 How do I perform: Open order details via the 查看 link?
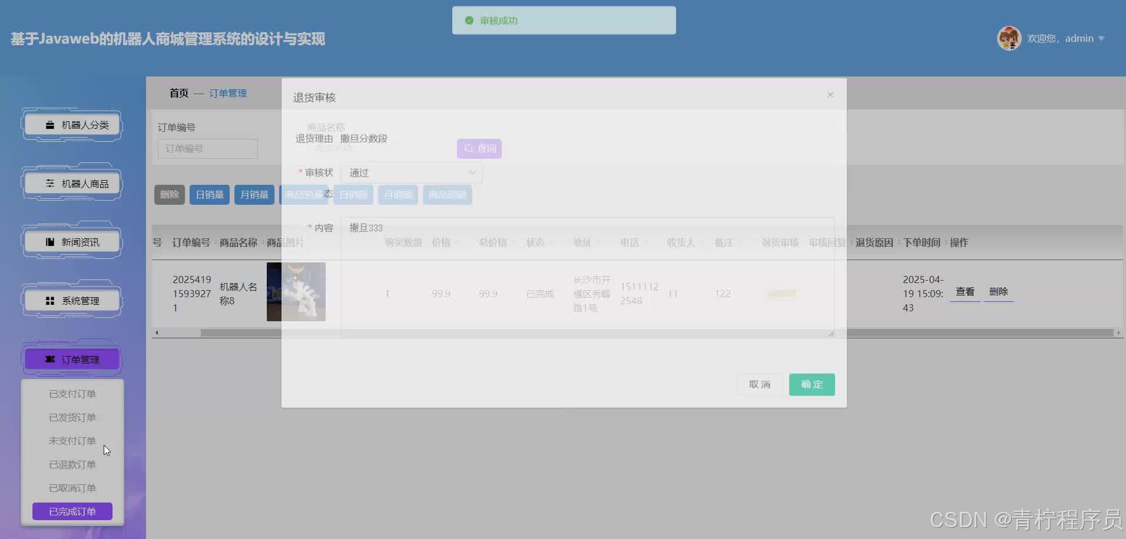[x=965, y=291]
